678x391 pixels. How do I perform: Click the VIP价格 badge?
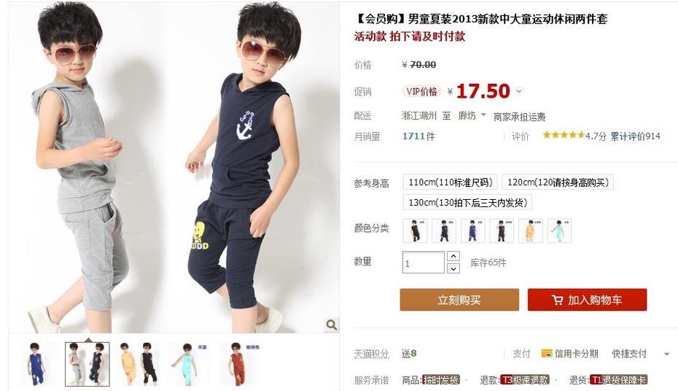(x=421, y=91)
